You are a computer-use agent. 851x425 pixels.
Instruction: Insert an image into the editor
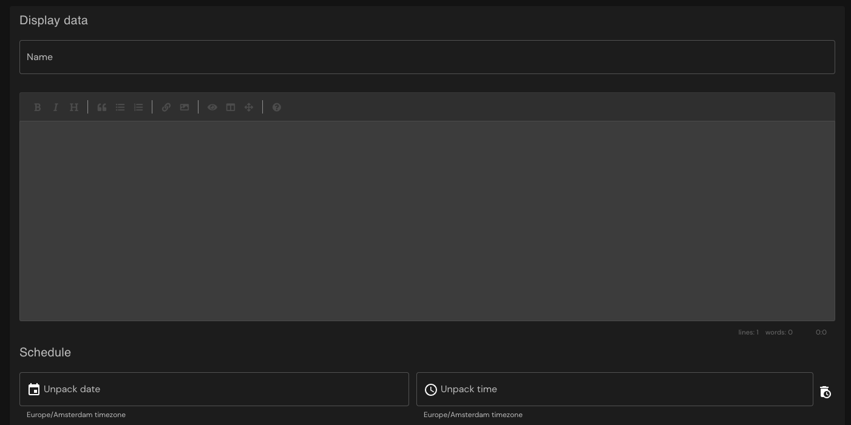[184, 107]
